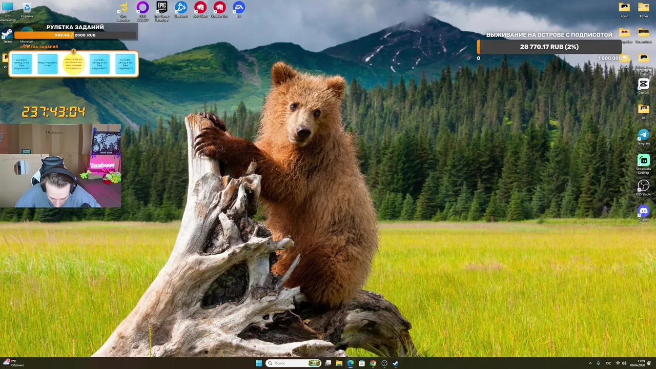Open Steam from the taskbar

396,363
